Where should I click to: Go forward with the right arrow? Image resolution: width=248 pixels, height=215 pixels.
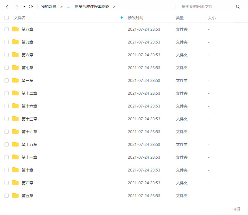click(17, 7)
